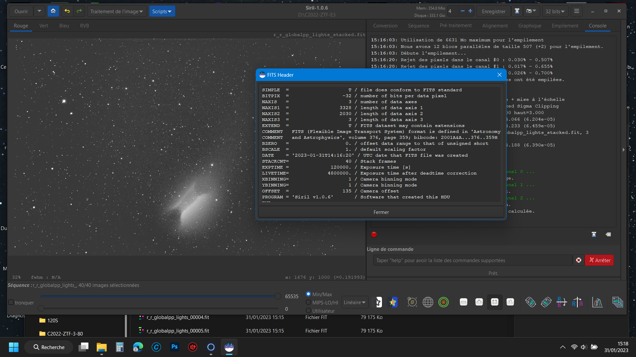The height and width of the screenshot is (357, 636).
Task: Switch to the Empilement tab
Action: click(x=565, y=26)
